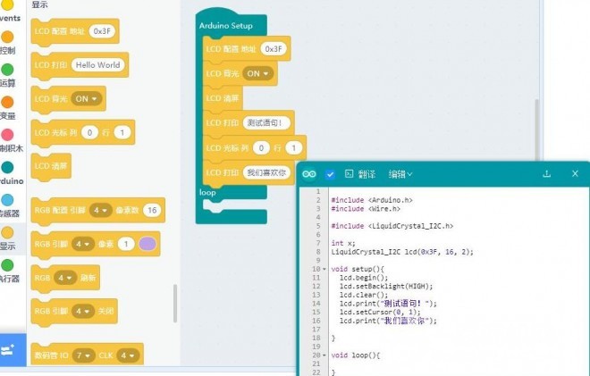
Task: Select the teal Arduino category circle
Action: point(7,167)
